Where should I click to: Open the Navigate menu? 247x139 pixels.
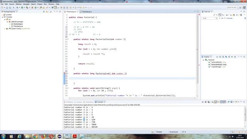(x=26, y=4)
